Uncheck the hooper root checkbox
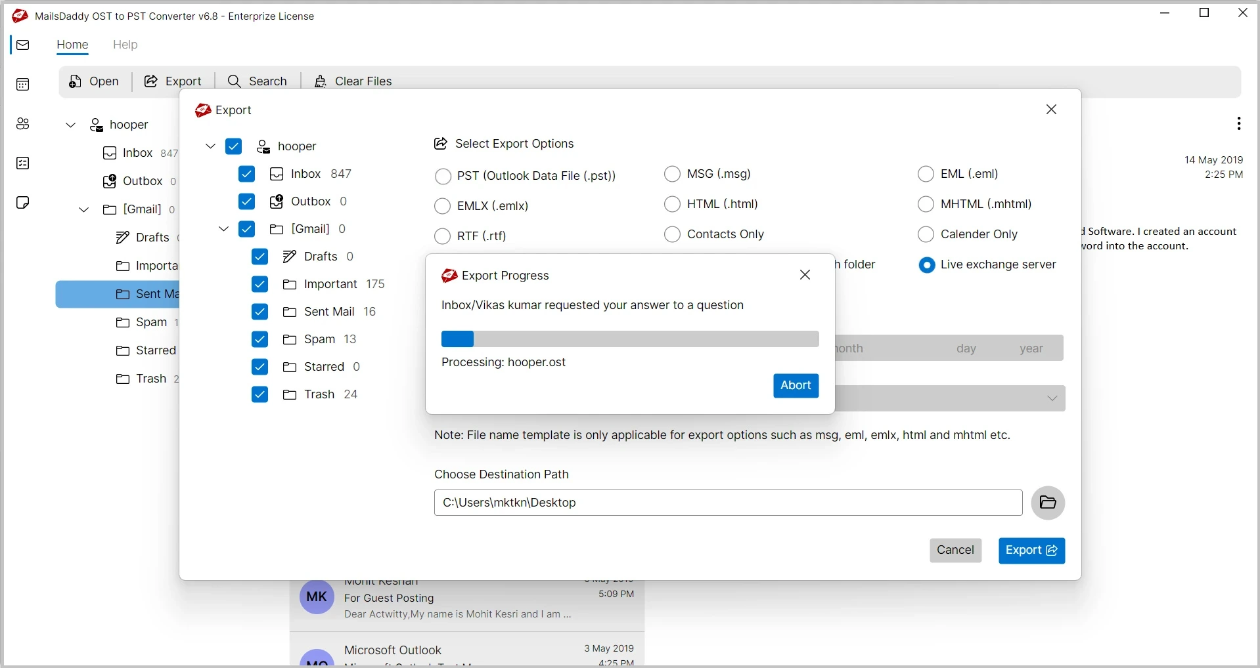The image size is (1260, 668). 234,146
